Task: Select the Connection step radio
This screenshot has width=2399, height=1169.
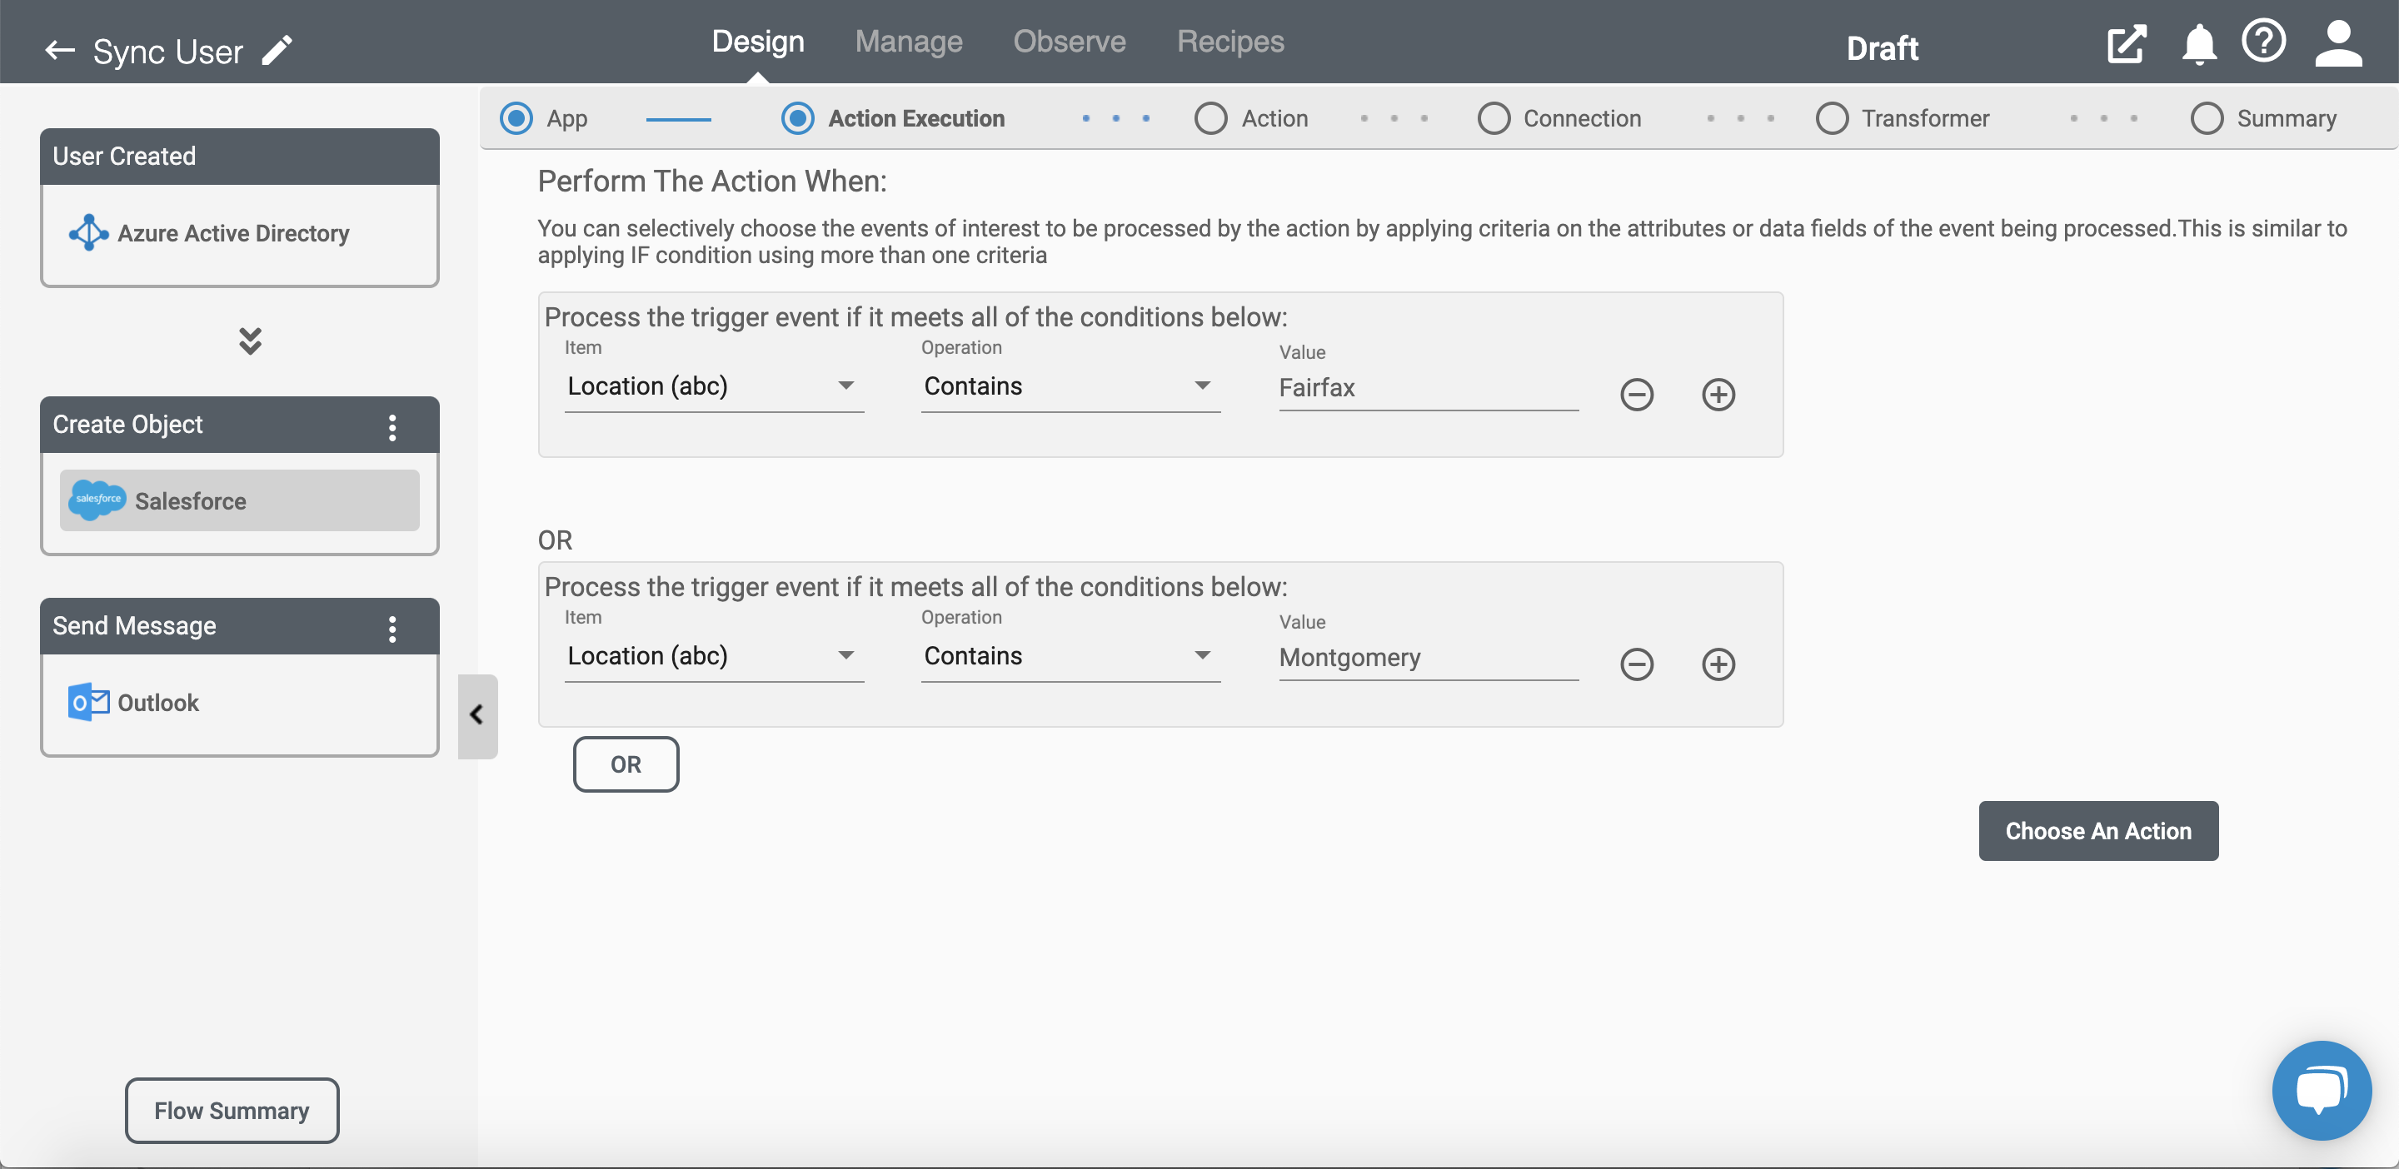Action: [1493, 118]
